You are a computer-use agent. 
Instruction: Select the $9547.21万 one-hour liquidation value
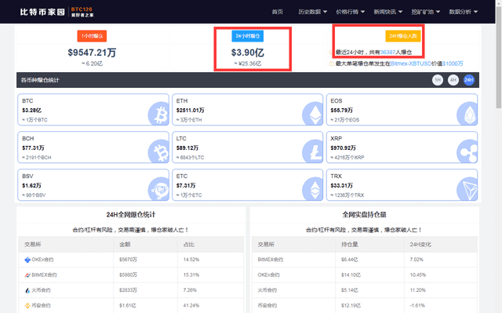(92, 53)
